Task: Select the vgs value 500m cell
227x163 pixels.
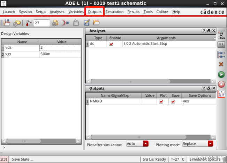Action: (x=60, y=54)
